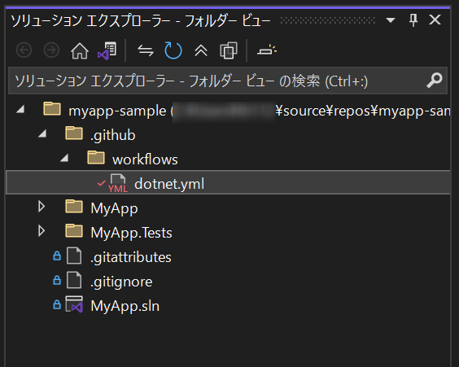Open the window position dropdown arrow
The width and height of the screenshot is (459, 367).
click(x=391, y=20)
